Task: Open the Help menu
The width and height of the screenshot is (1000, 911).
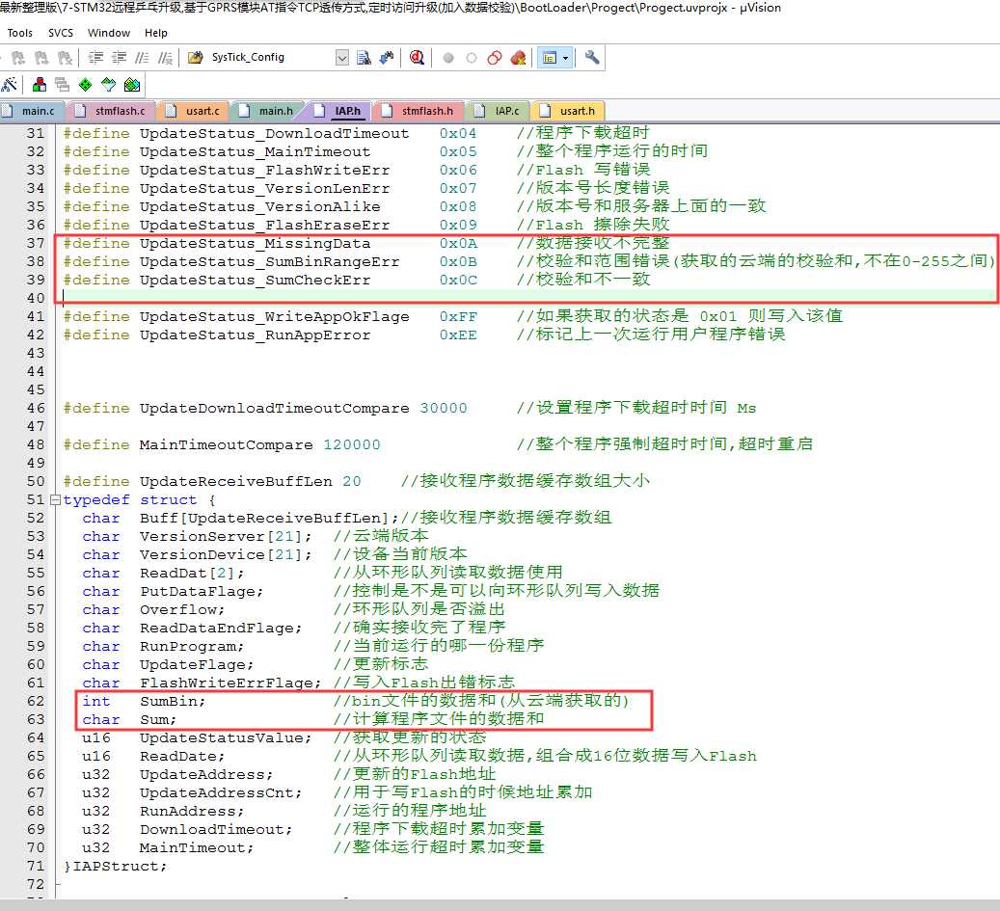Action: coord(155,33)
